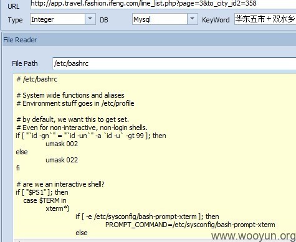This screenshot has width=296, height=242.
Task: Click the 'KeyWord' label
Action: 216,20
